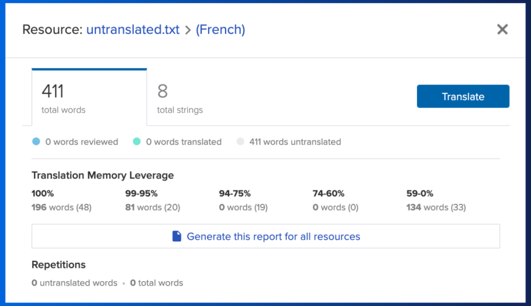Viewport: 531px width, 306px height.
Task: Select the 59-0% leverage match group
Action: coord(436,200)
